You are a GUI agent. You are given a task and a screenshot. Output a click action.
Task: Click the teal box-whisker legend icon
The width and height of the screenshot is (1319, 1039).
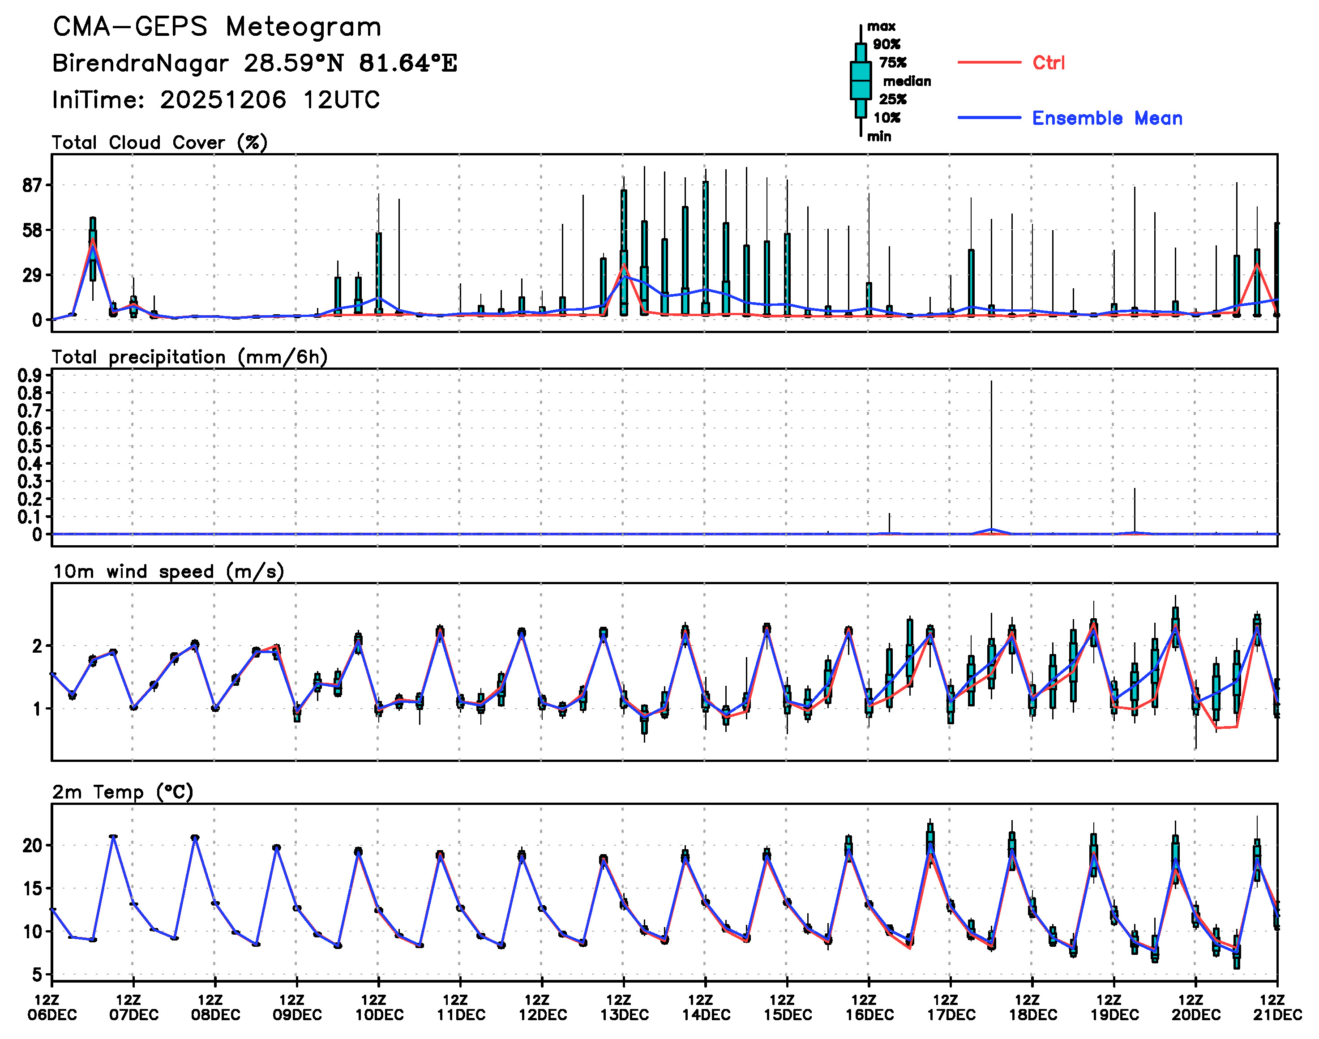point(860,80)
